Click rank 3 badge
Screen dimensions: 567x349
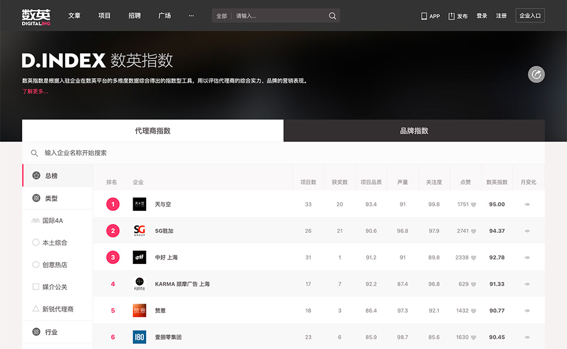click(113, 257)
